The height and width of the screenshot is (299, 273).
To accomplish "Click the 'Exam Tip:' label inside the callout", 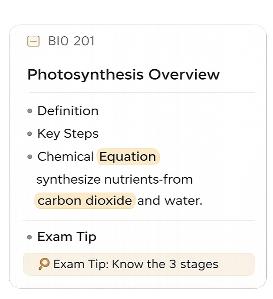I will coord(80,264).
